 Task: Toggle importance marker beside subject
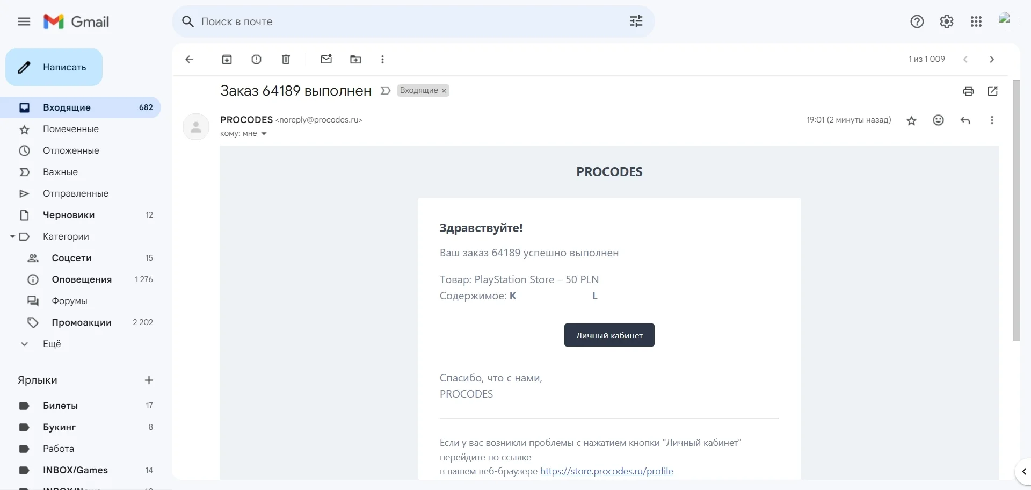[385, 91]
